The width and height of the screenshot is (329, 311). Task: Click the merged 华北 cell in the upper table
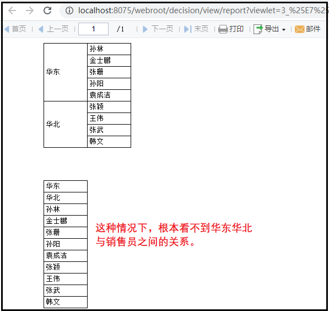click(66, 124)
